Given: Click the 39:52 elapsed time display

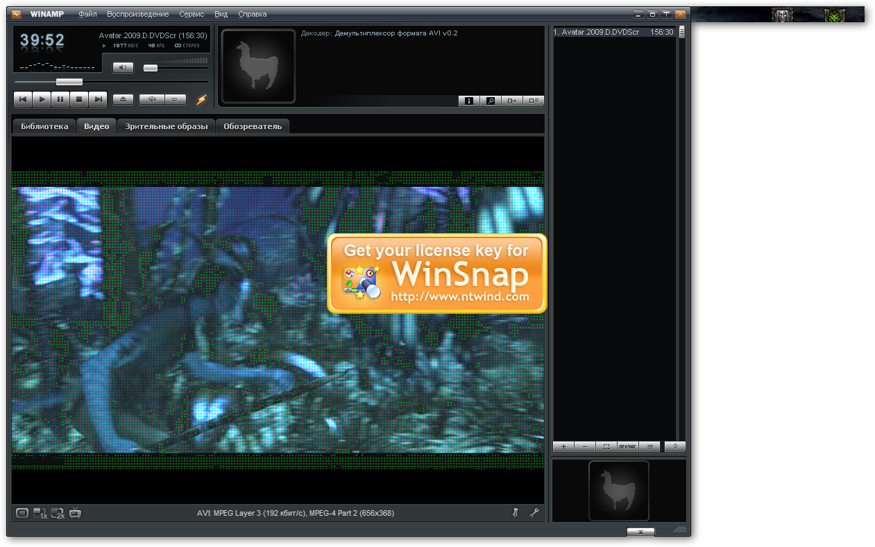Looking at the screenshot, I should tap(42, 41).
